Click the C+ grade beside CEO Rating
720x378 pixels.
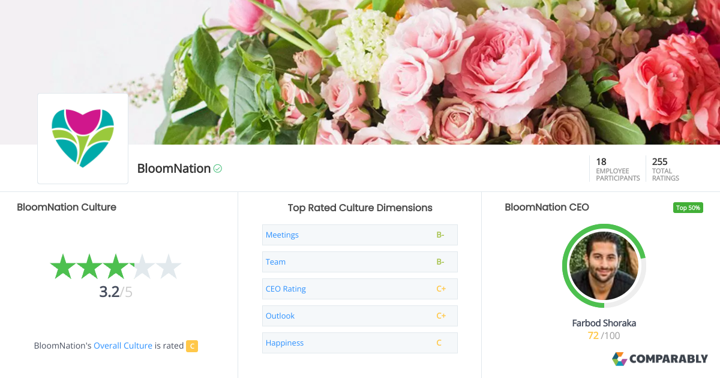point(442,289)
